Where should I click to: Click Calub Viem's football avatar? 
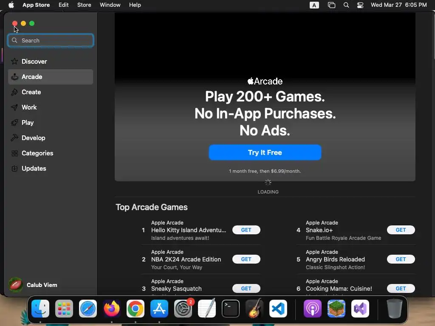[16, 285]
